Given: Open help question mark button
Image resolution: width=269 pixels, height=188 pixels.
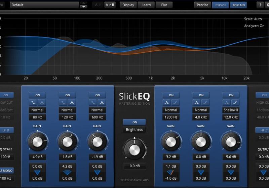Looking at the screenshot, I should click(260, 5).
